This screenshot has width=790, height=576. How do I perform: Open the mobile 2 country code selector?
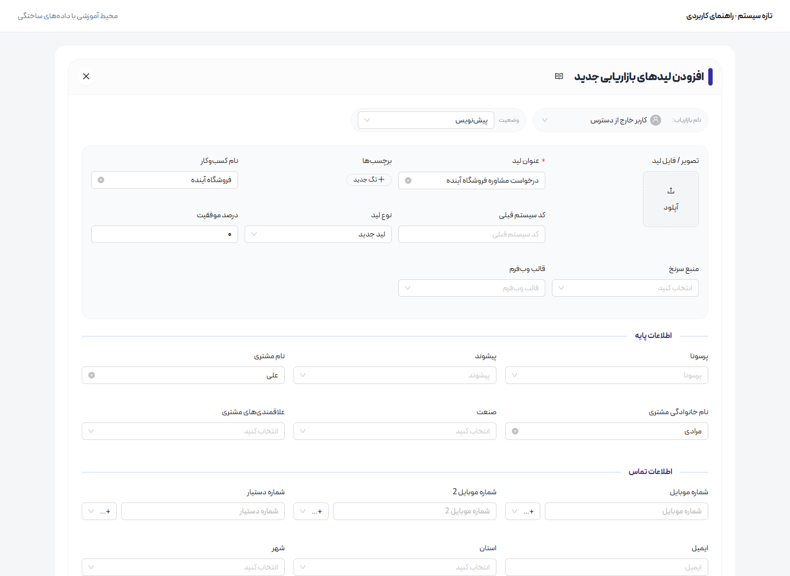coord(311,511)
